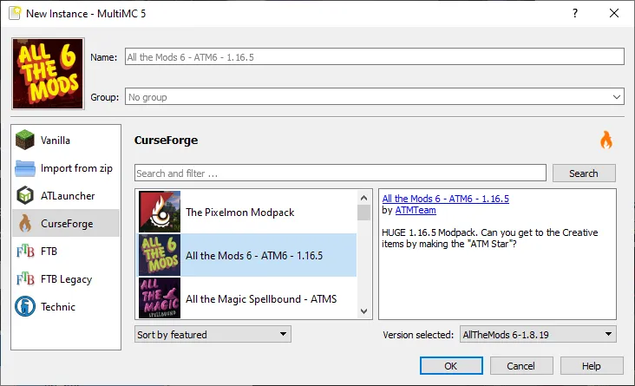Select the Vanilla grass block icon

point(25,141)
